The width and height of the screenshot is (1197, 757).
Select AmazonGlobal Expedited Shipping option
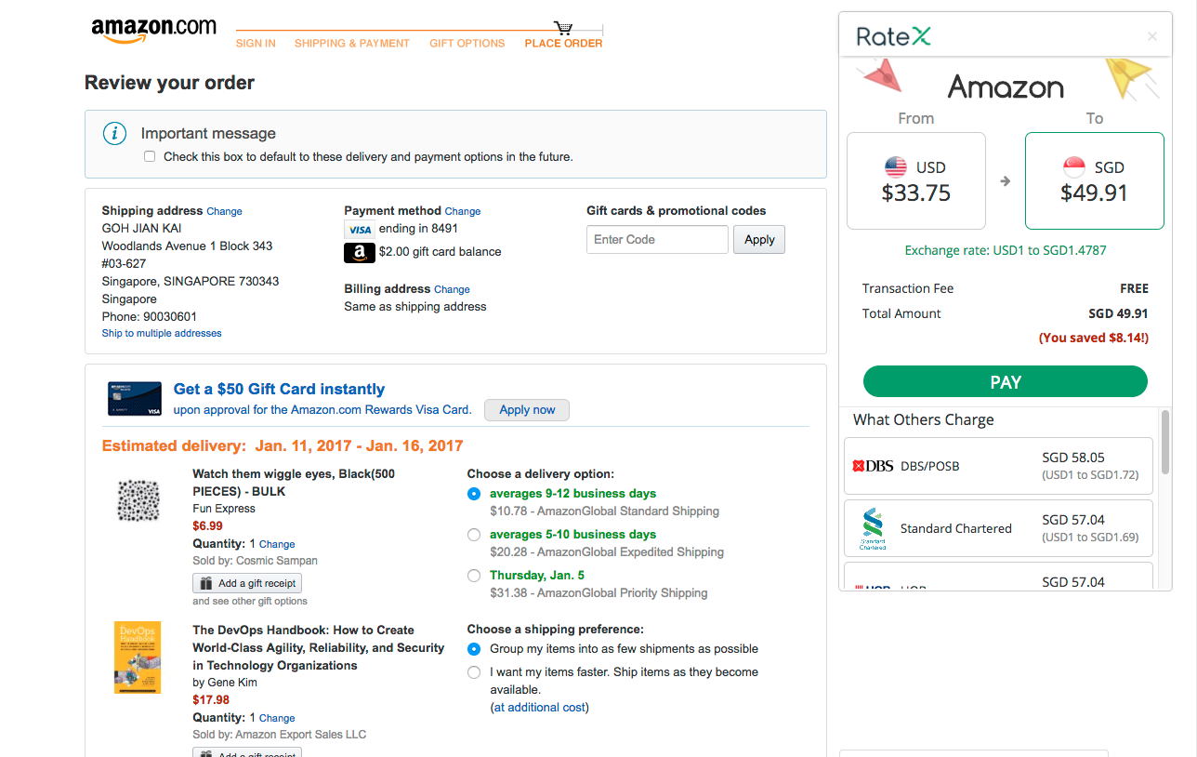(474, 535)
